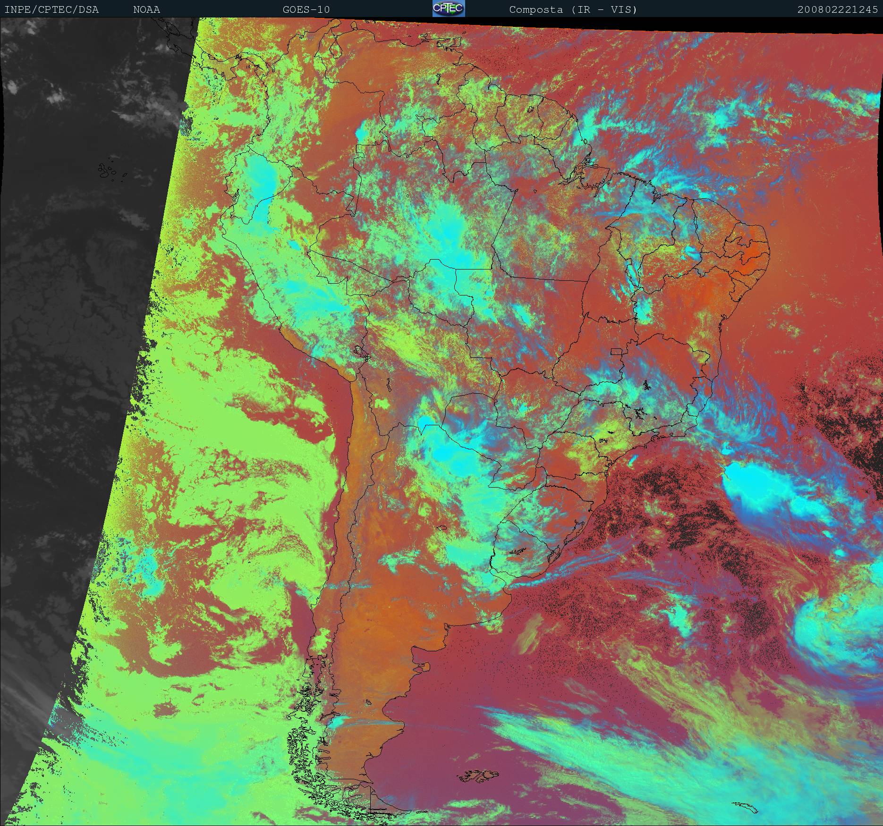Click the Galapagos Islands outline
The height and width of the screenshot is (826, 883).
coord(108,170)
